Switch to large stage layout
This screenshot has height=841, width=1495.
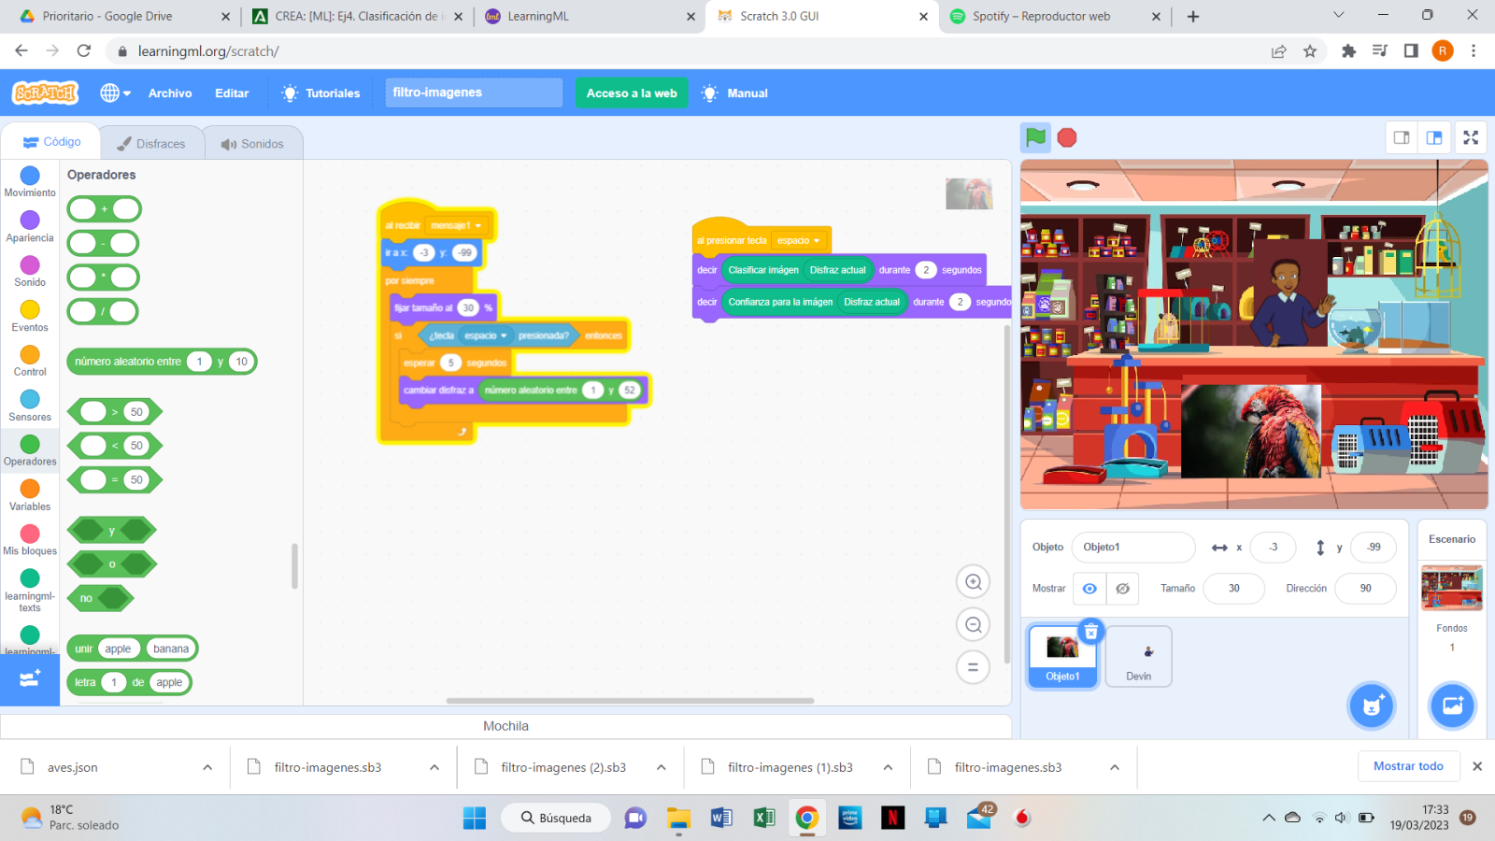click(1434, 137)
